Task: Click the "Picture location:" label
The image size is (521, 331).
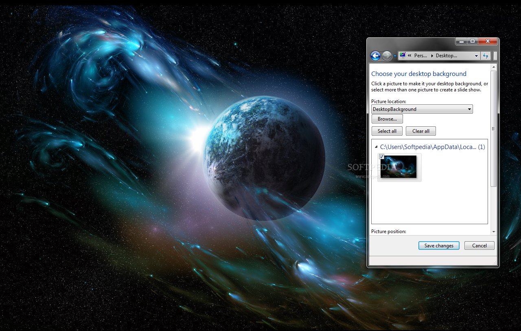Action: tap(389, 102)
